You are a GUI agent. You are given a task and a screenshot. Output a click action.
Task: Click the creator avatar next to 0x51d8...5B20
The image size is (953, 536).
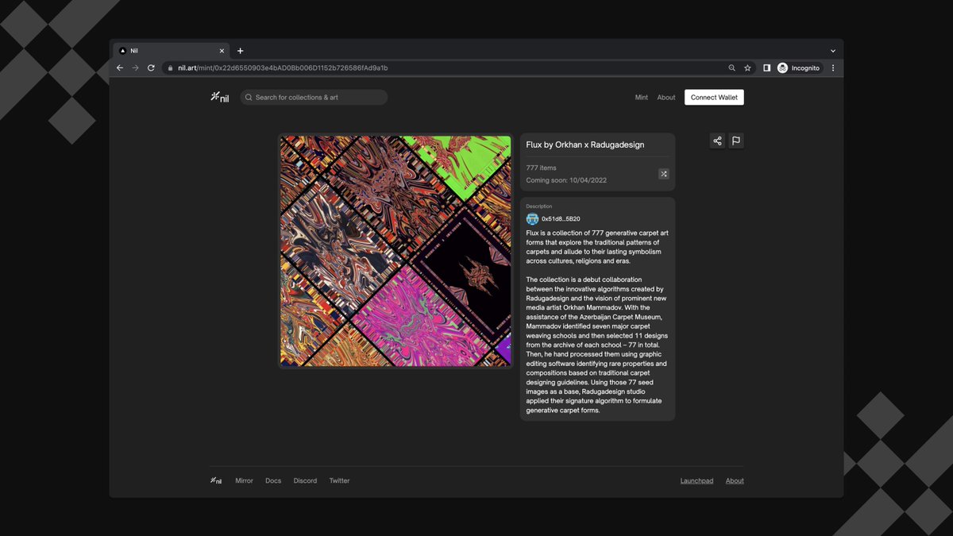532,218
